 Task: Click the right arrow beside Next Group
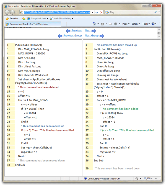(x=102, y=36)
